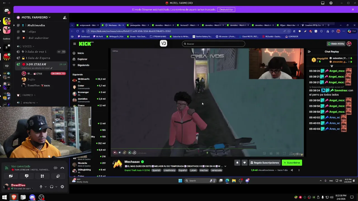Collapse the VOICES category
Image resolution: width=358 pixels, height=201 pixels.
(x=27, y=46)
